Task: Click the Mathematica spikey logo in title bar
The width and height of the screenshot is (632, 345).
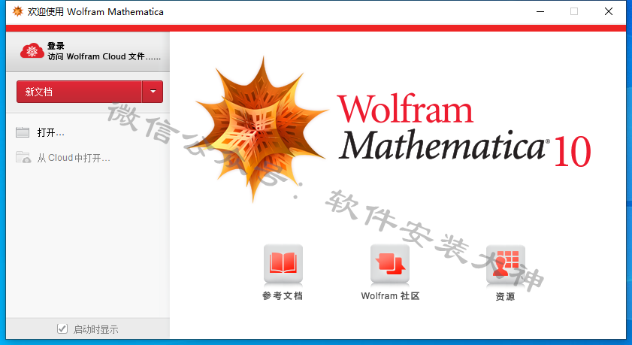Action: click(18, 11)
